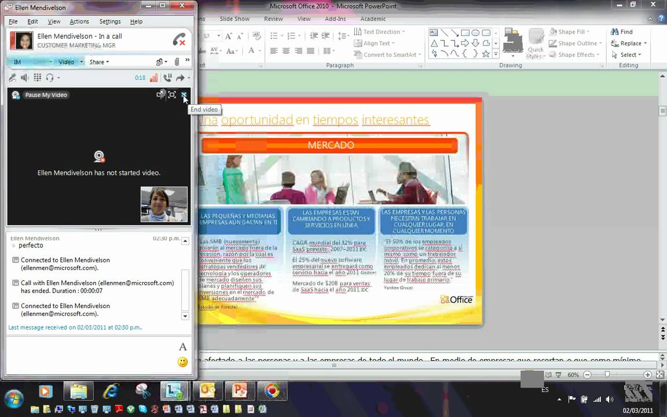This screenshot has width=667, height=417.
Task: Open the dial pad in Lync
Action: [38, 78]
